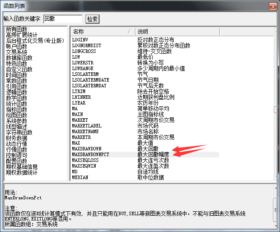Close the 函数列表 dialog window
280x232 pixels.
point(273,7)
